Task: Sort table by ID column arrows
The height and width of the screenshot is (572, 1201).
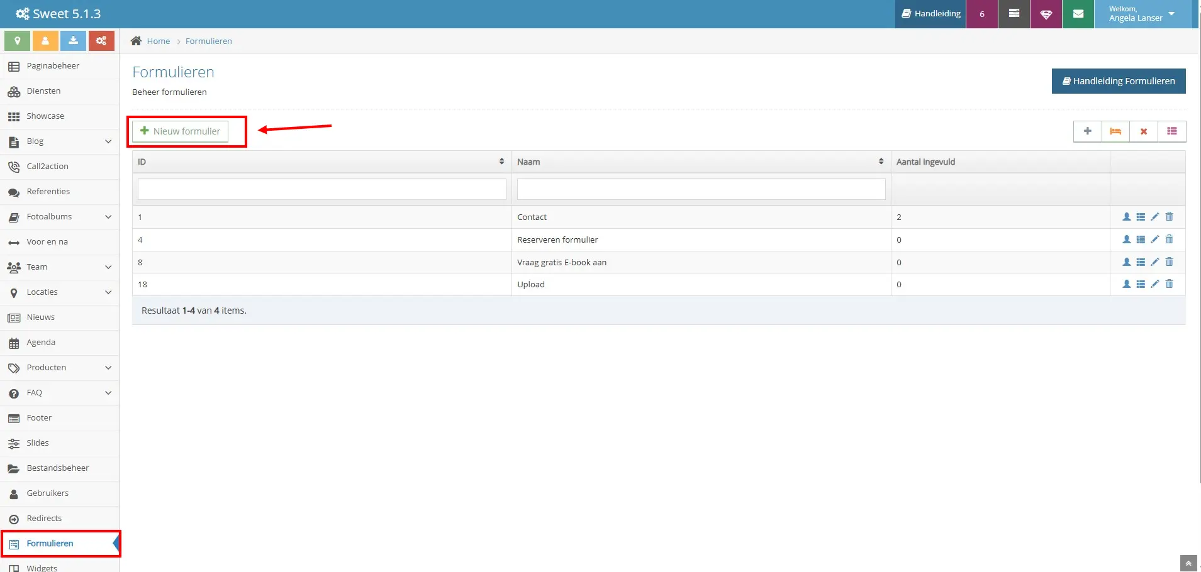Action: coord(501,162)
